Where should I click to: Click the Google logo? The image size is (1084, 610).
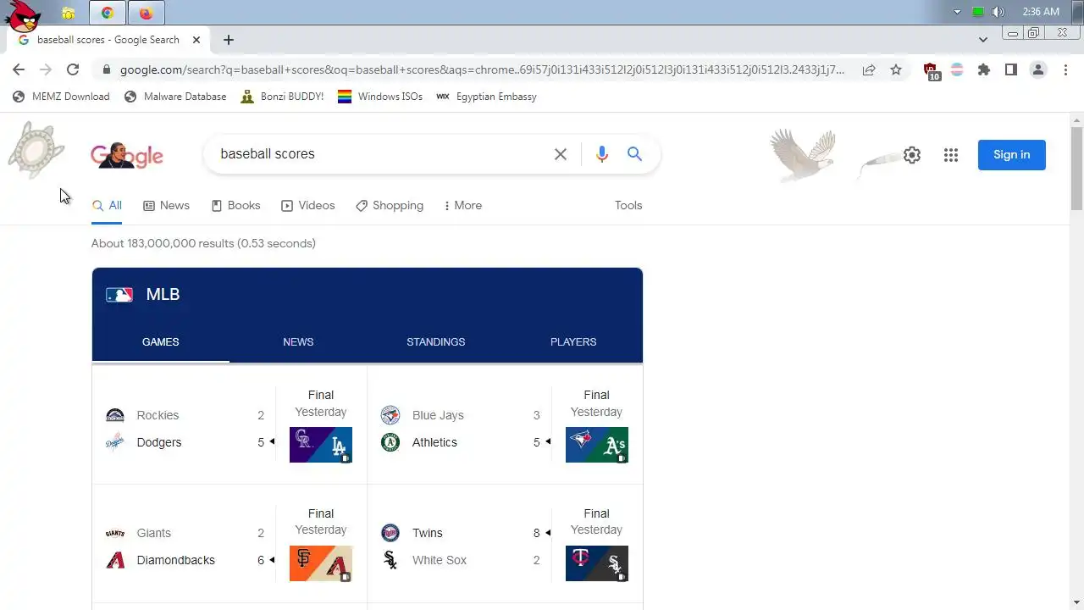click(x=127, y=155)
